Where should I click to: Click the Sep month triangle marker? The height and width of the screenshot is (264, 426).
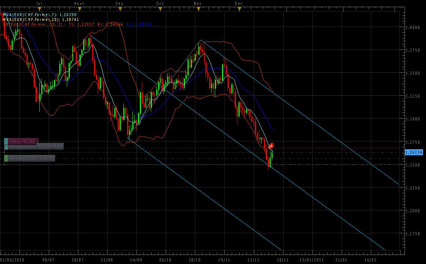click(x=119, y=8)
